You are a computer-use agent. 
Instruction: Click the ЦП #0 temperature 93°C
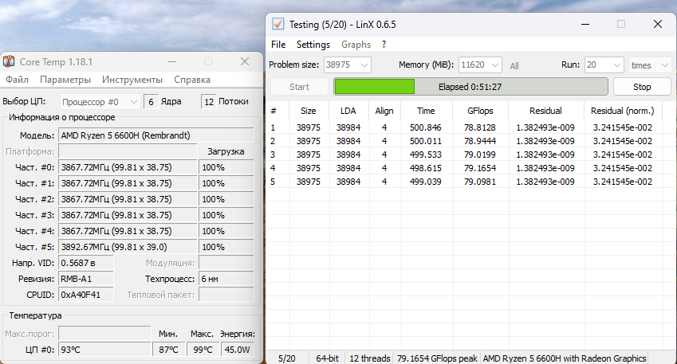[x=104, y=350]
